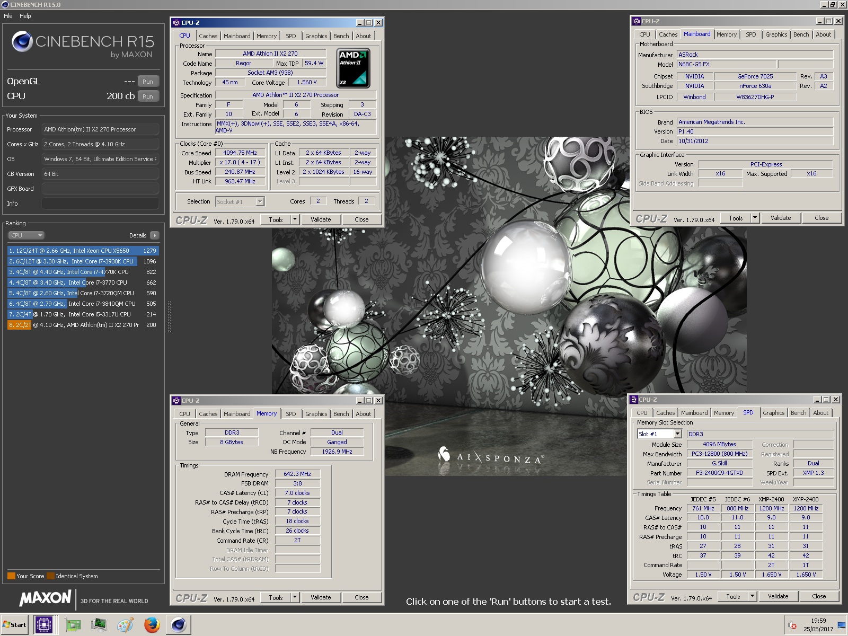Click the Cinebench R15 sphere logo
This screenshot has height=636, width=848.
point(22,41)
